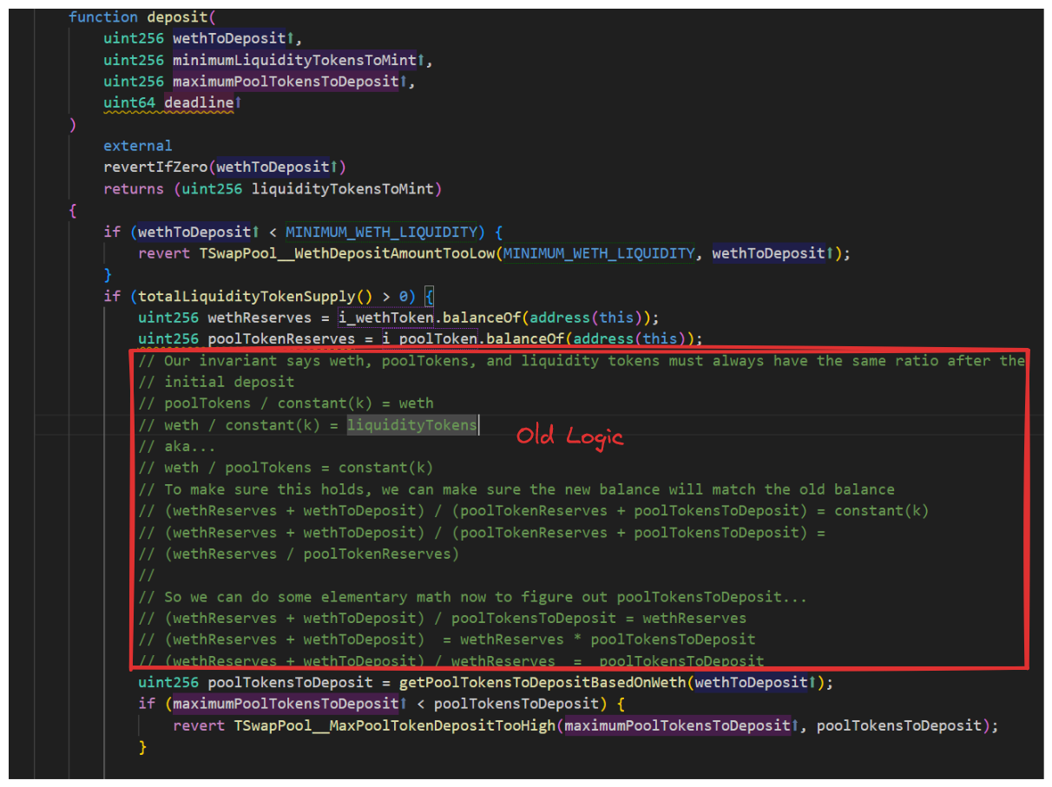Screen dimensions: 1052x787
Task: Click the 'deposit' function name in the declaration
Action: click(x=176, y=16)
